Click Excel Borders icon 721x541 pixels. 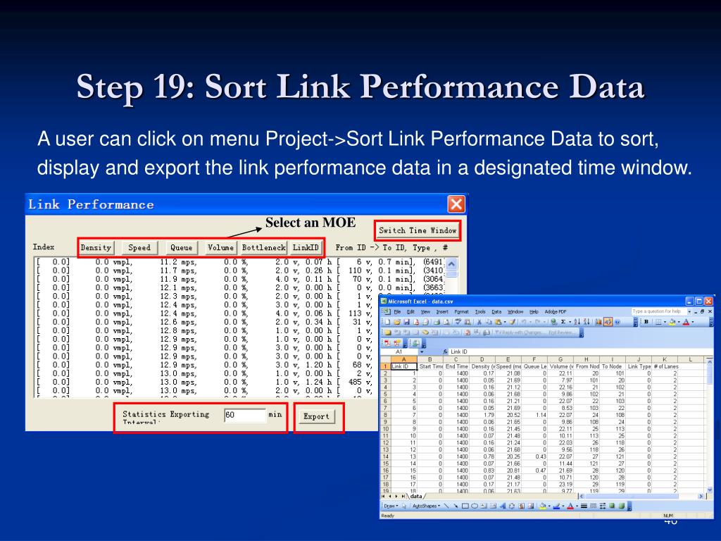point(658,321)
